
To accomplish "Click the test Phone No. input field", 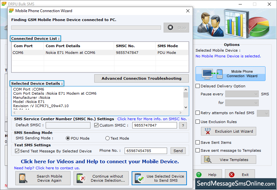I will tap(146, 151).
